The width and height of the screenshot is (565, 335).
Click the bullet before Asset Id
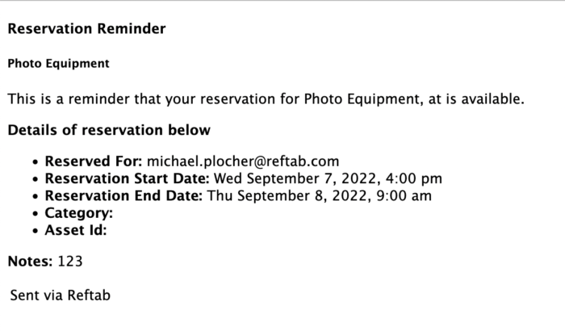pyautogui.click(x=35, y=231)
